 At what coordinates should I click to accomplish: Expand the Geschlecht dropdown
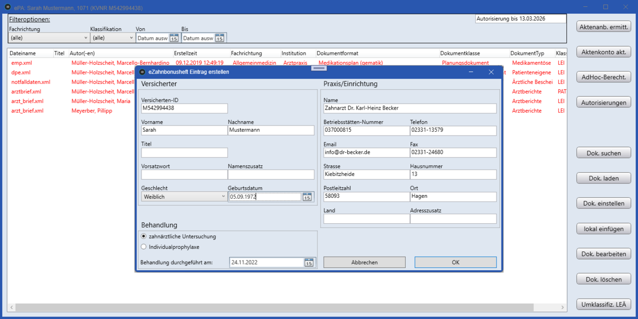[184, 197]
